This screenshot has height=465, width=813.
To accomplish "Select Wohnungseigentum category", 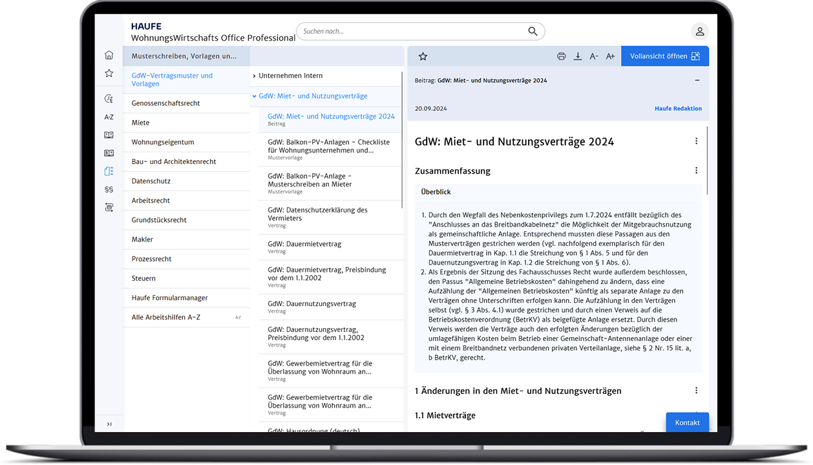I will click(186, 142).
